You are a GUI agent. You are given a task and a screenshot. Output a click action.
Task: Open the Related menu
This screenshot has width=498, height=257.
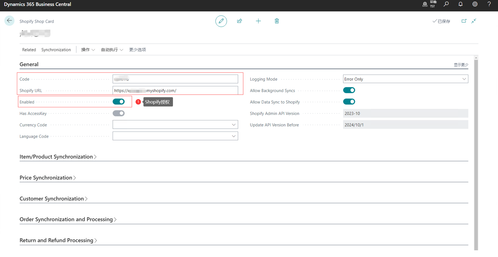[29, 50]
